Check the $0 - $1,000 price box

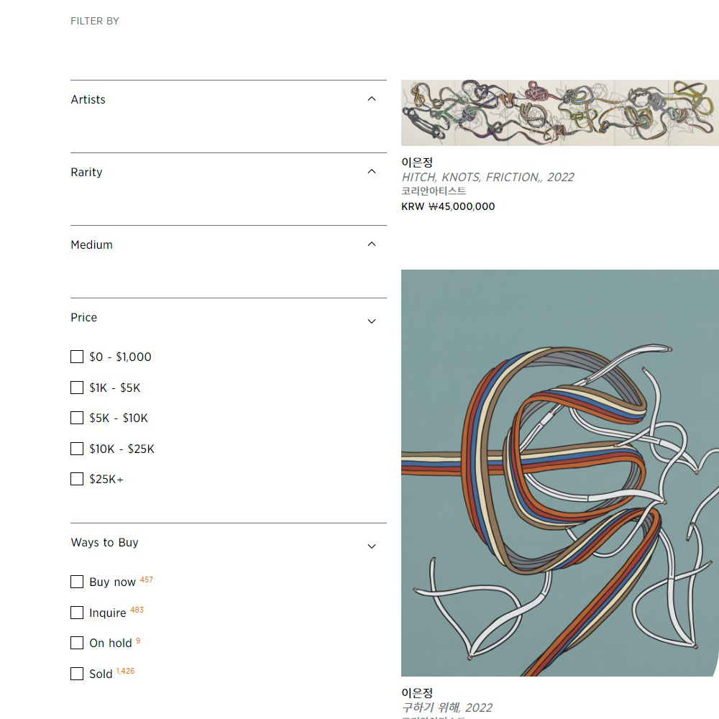click(x=77, y=357)
